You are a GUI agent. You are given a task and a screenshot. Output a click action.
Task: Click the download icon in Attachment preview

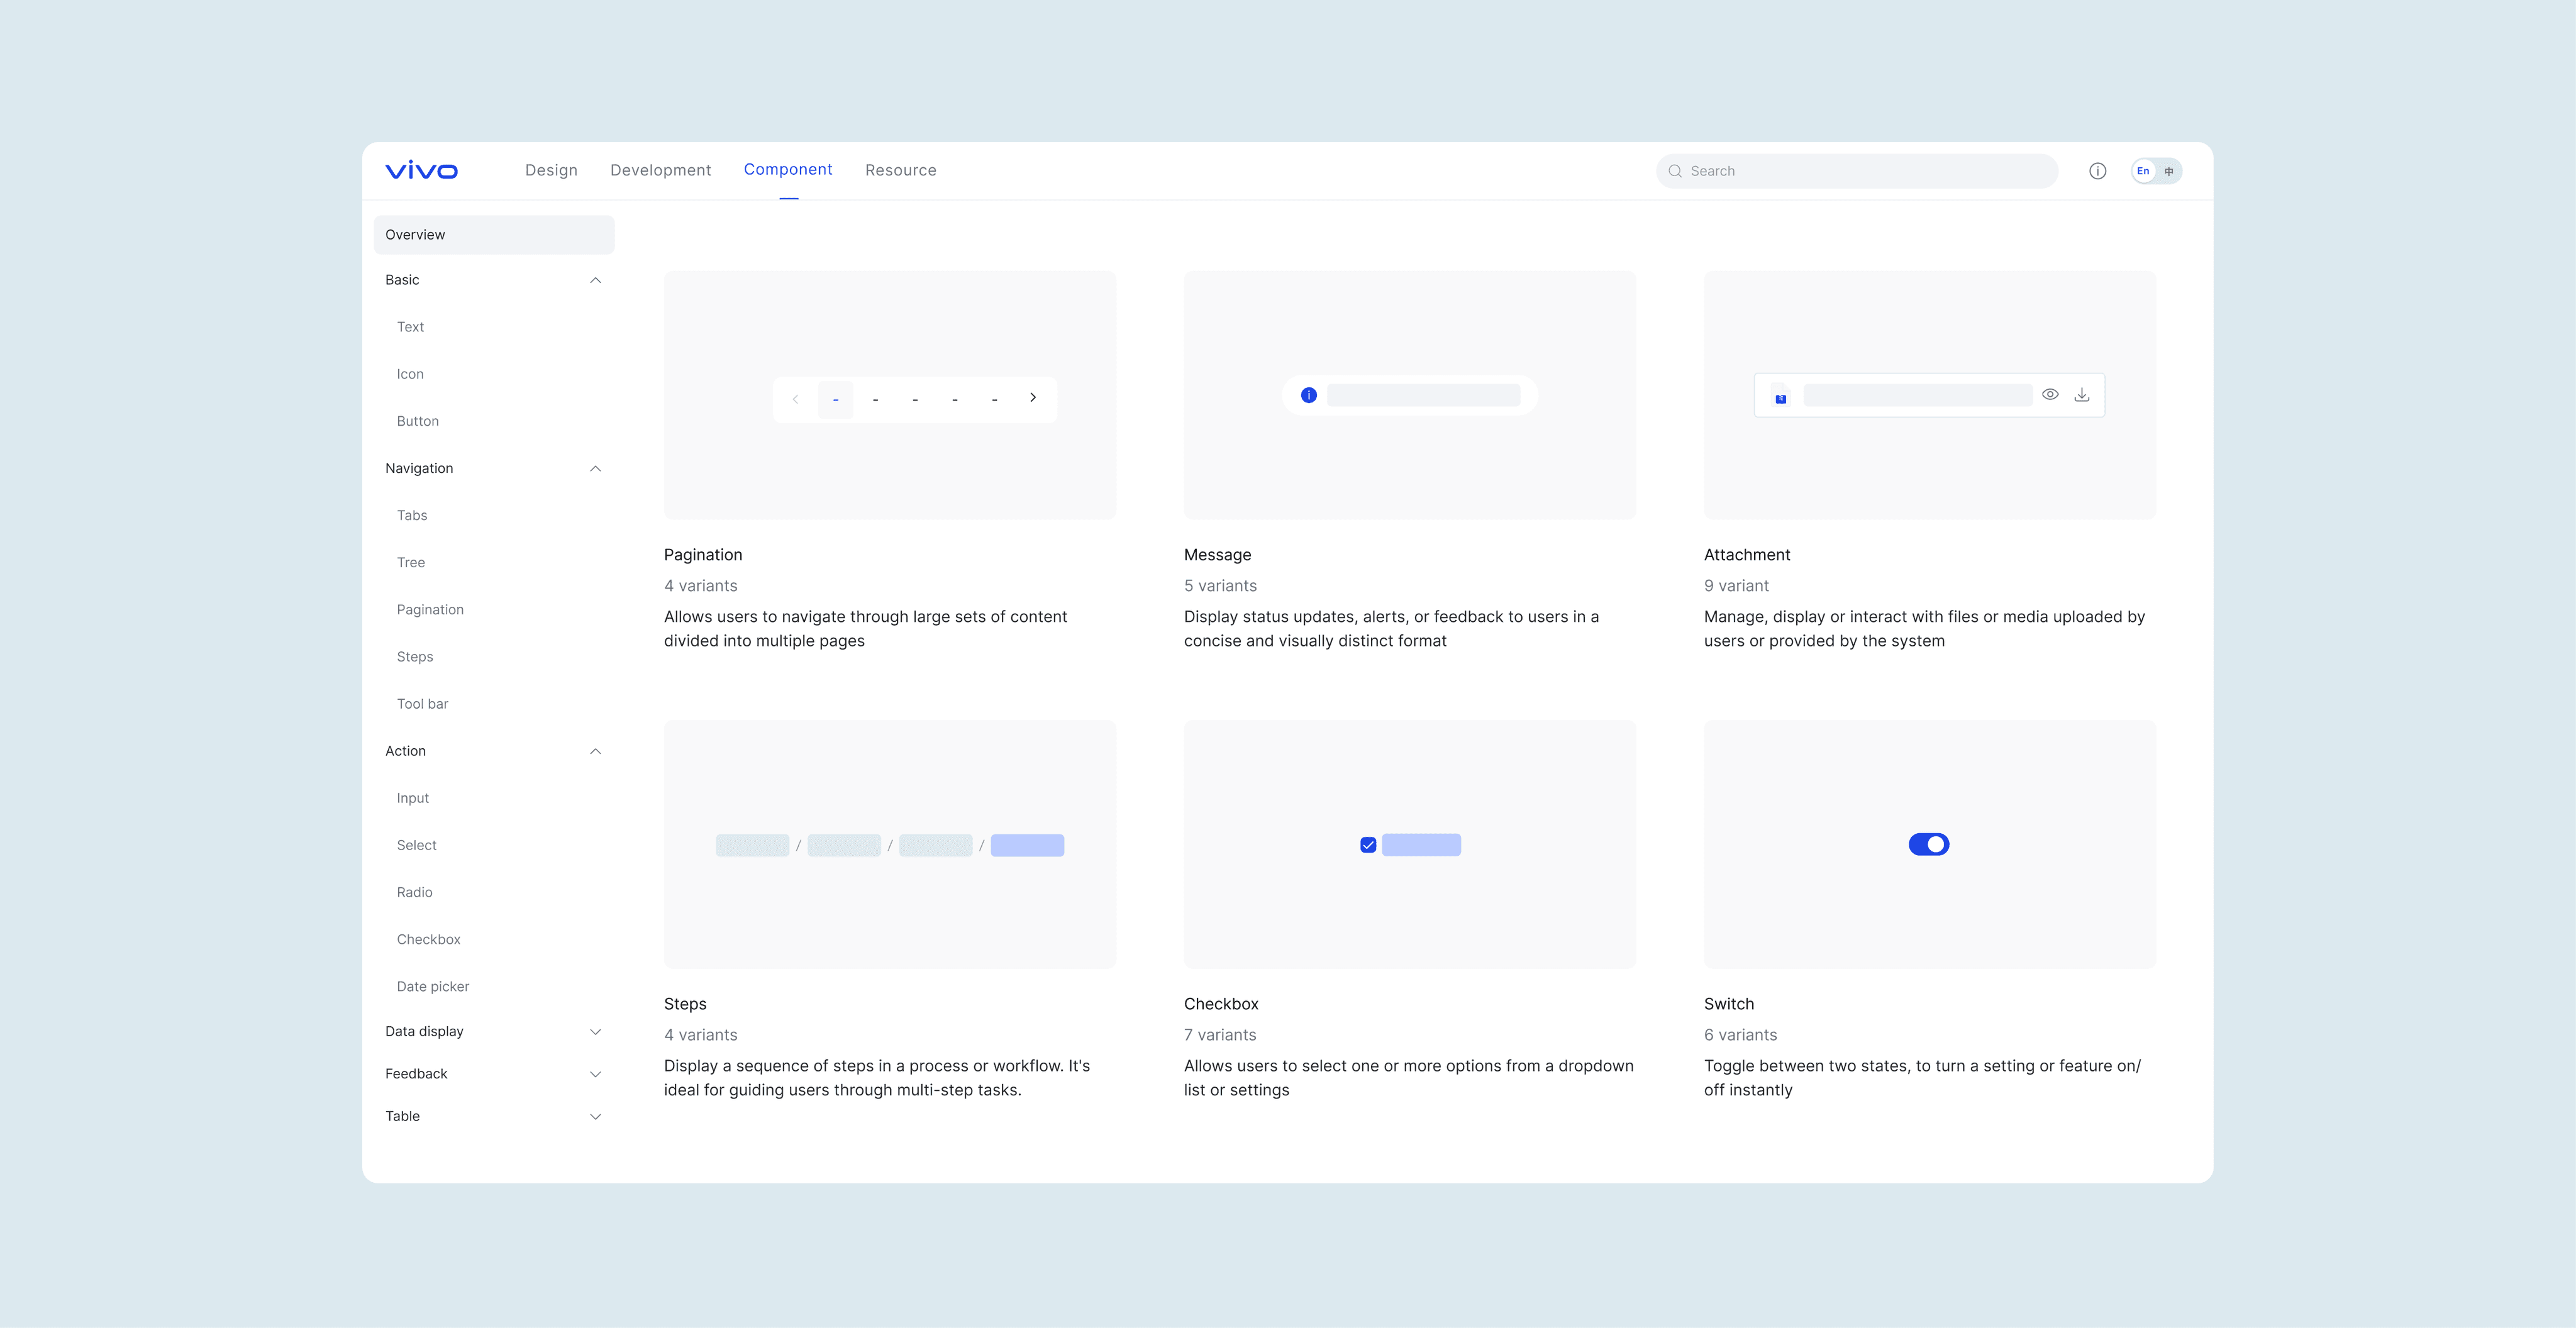2081,395
